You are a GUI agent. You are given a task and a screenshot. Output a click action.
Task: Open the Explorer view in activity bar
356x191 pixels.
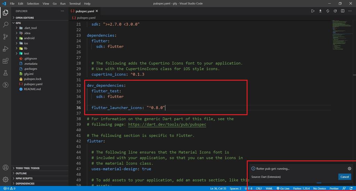[6, 12]
